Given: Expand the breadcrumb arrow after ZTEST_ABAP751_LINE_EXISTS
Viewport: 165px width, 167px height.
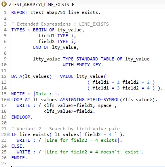Looking at the screenshot, I should coord(73,5).
